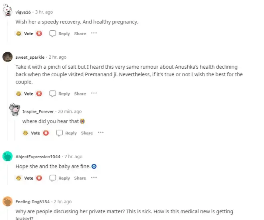264x220 pixels.
Task: Upvote vigya16's comment
Action: tap(18, 34)
